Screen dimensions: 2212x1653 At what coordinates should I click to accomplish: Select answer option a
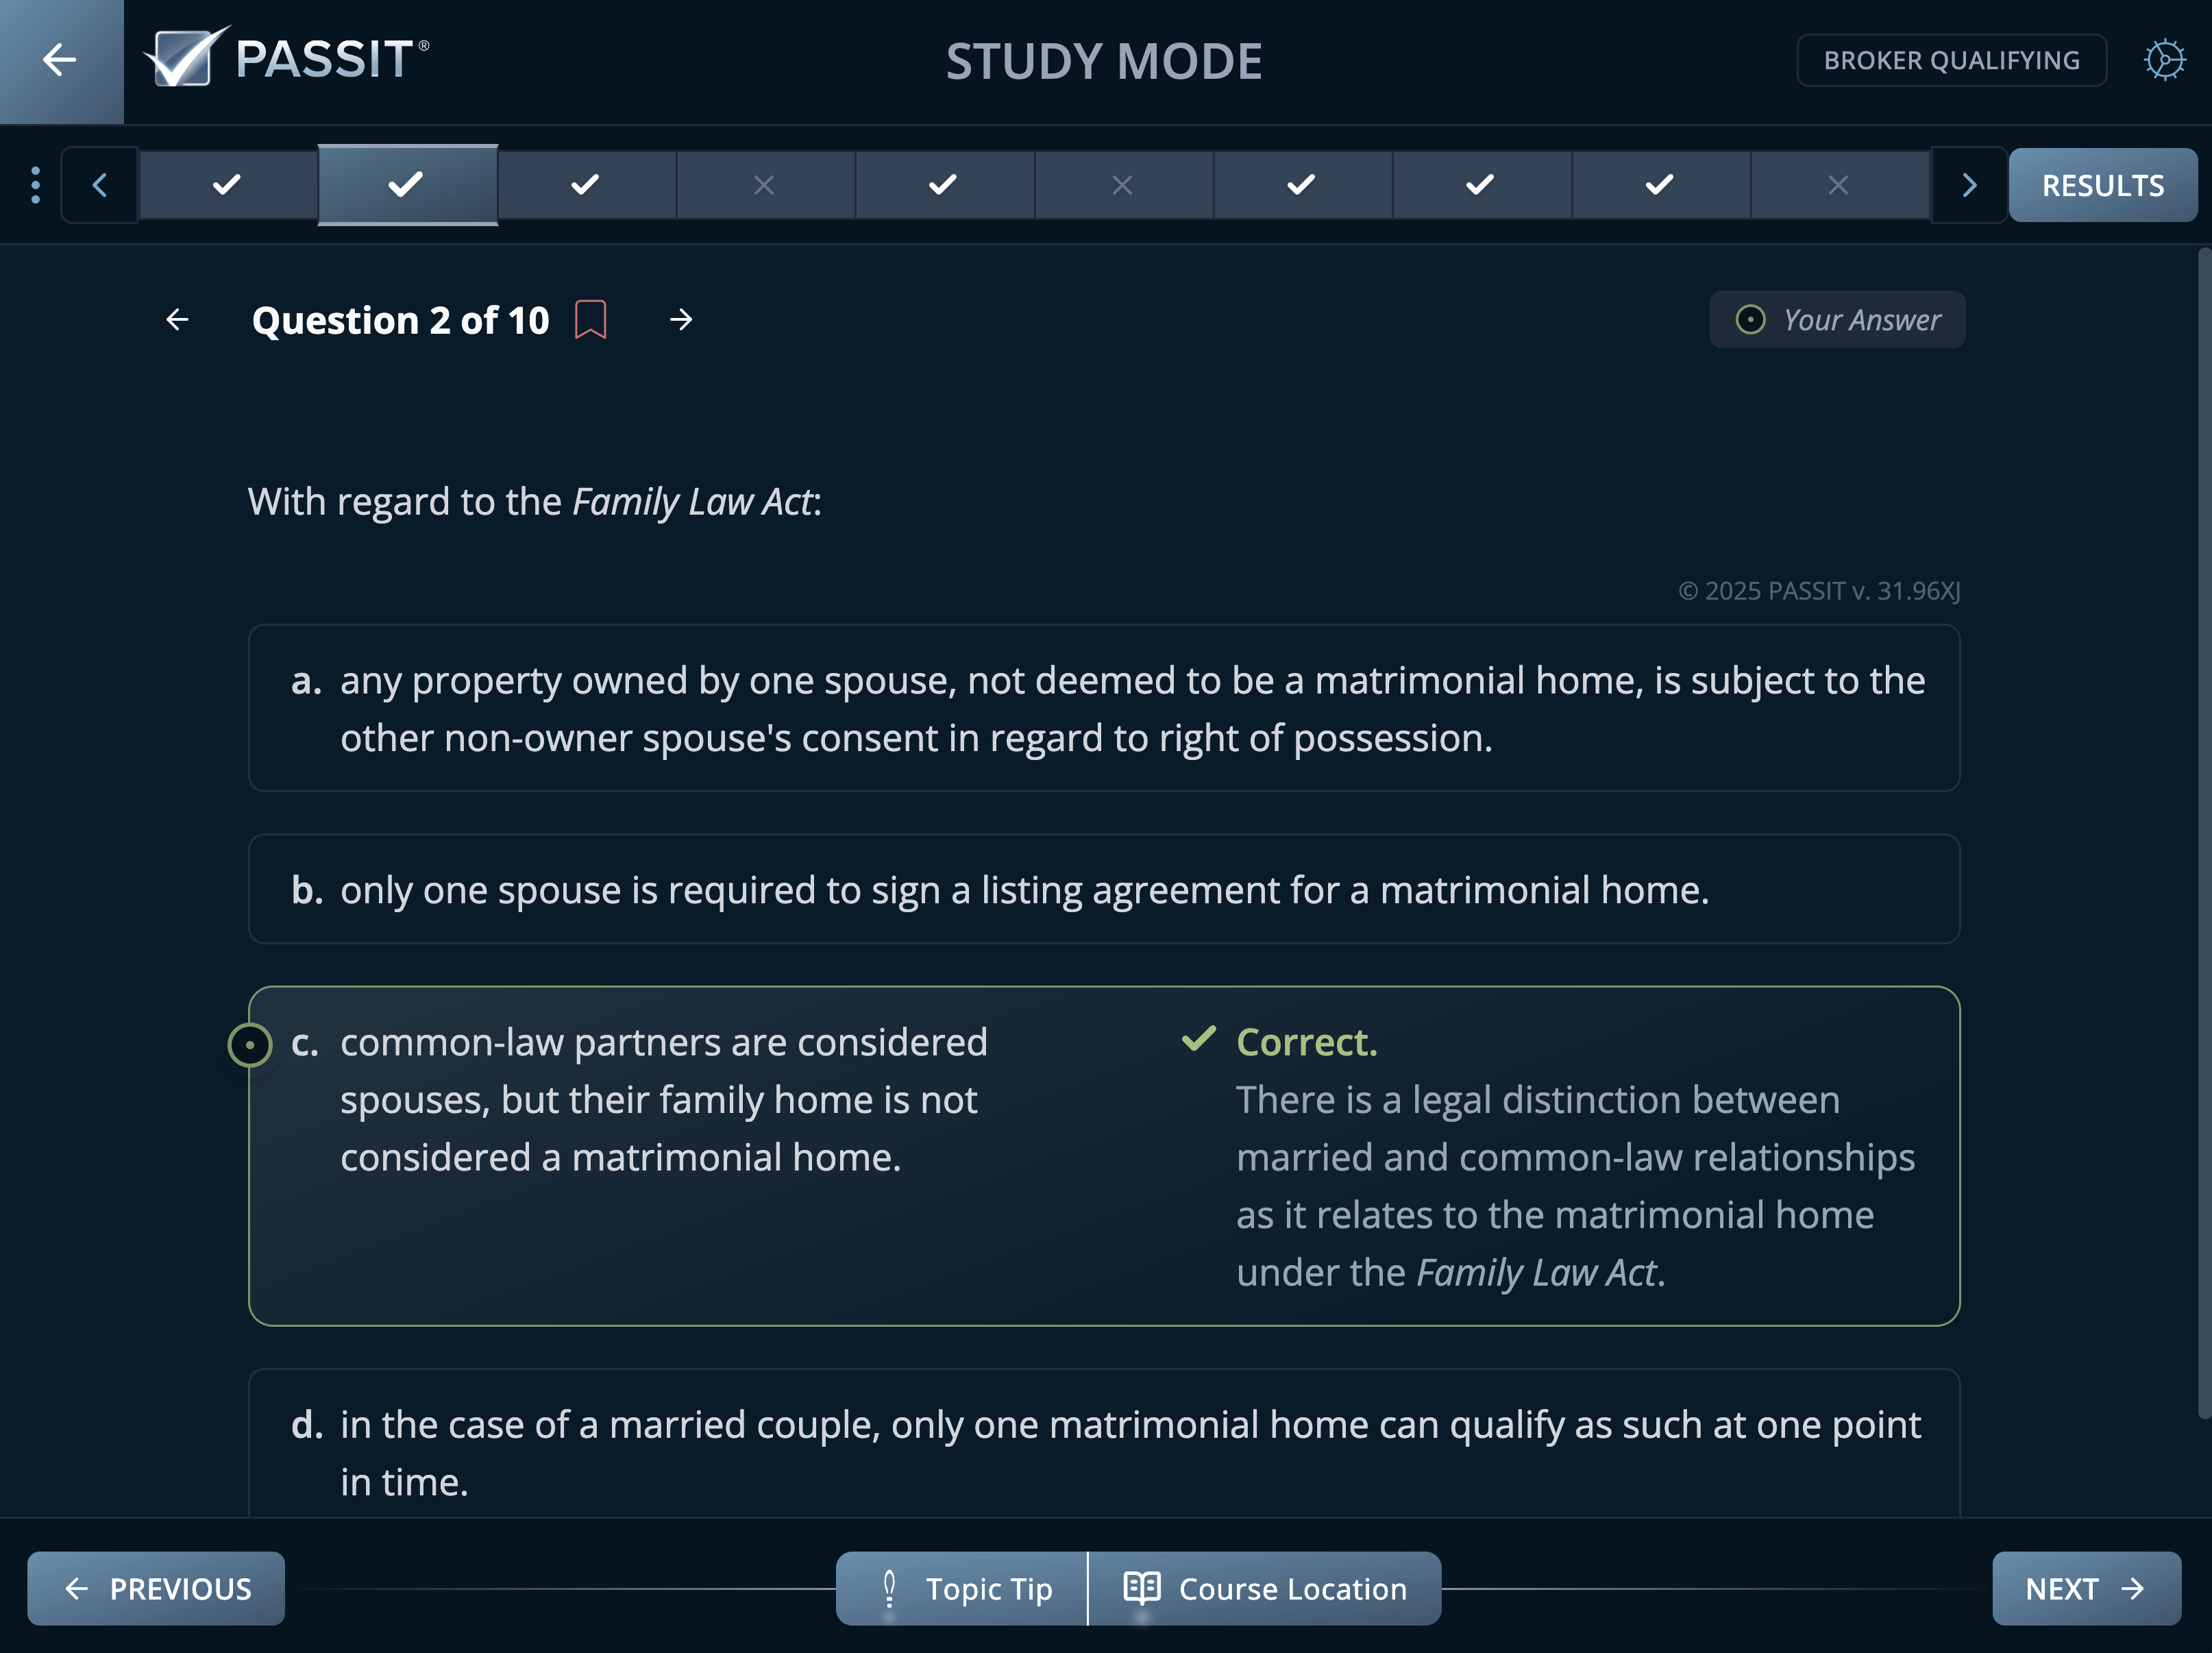[1103, 708]
